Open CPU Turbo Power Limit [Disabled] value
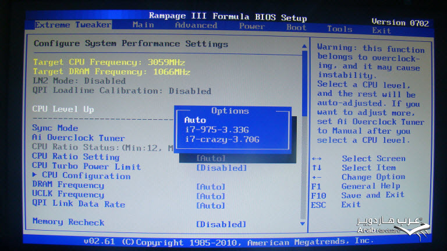 pos(222,168)
